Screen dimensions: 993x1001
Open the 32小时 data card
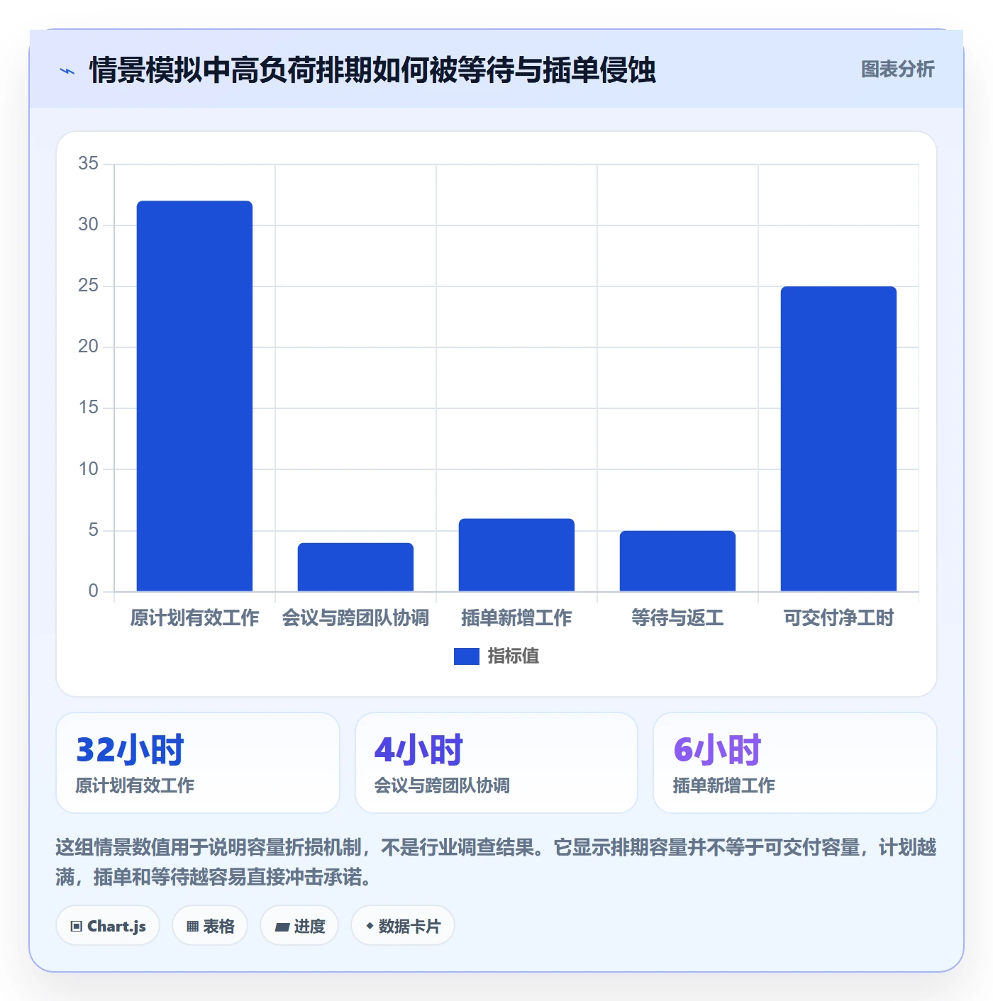point(198,763)
